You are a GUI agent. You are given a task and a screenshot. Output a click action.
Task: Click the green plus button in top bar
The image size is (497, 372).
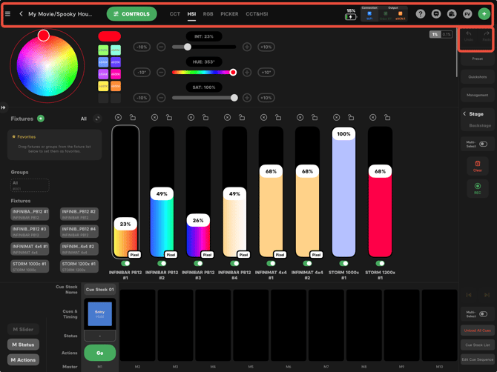(484, 14)
